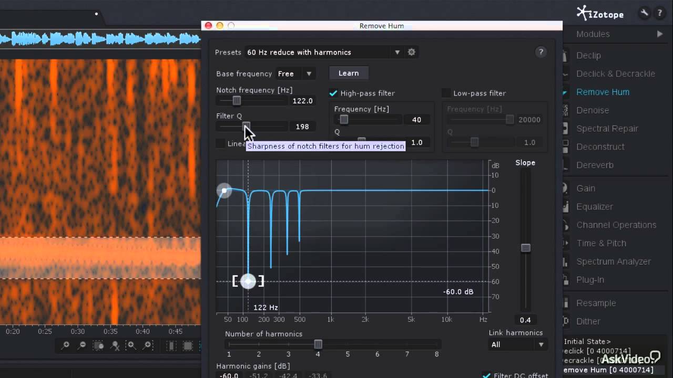Open iZotope settings wrench icon

click(x=644, y=13)
